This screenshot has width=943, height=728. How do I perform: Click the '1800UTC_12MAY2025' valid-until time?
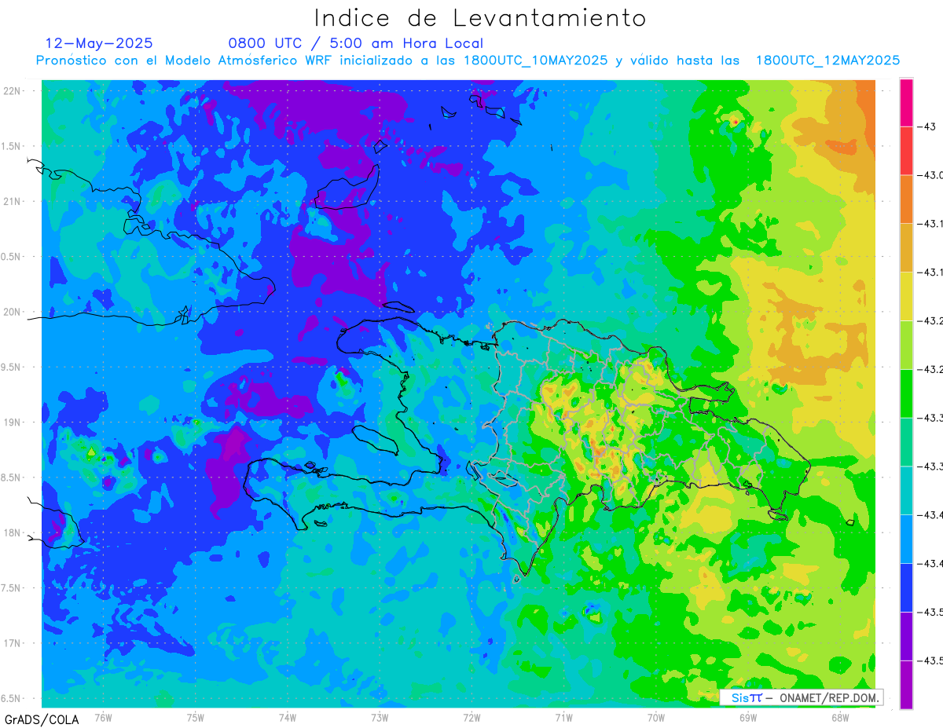827,60
